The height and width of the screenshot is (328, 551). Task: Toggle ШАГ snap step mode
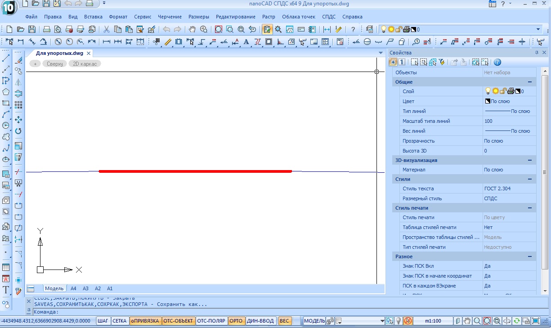tap(103, 321)
